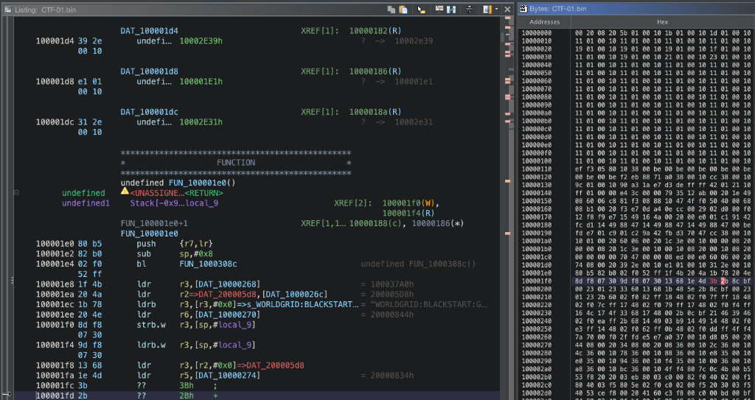Click comment value 20000844h
This screenshot has height=400, width=755.
click(392, 315)
